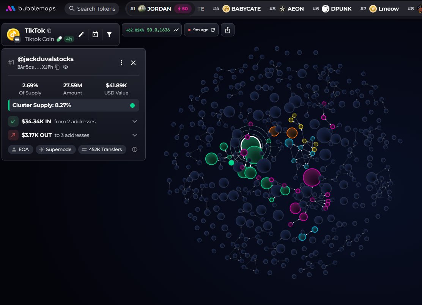
Task: Click the Search Tokens field
Action: 92,9
